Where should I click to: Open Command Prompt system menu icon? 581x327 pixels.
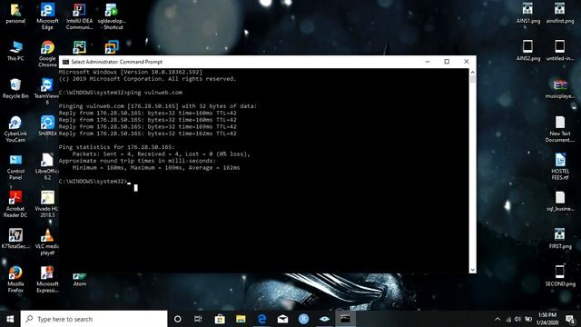tap(65, 62)
